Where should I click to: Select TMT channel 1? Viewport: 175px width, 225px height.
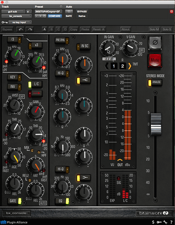click(x=114, y=66)
